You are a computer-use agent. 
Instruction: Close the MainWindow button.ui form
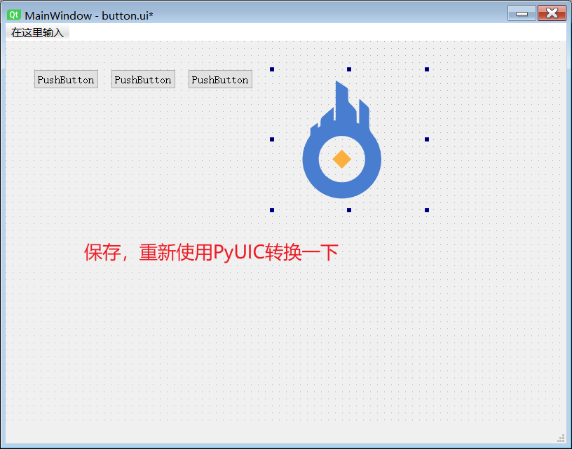tap(552, 13)
